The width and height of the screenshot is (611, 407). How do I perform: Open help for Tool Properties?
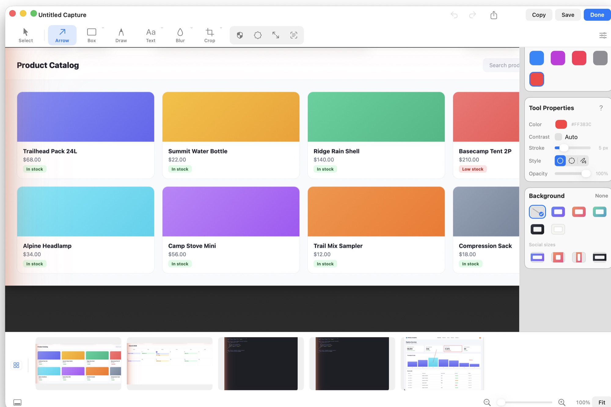601,108
